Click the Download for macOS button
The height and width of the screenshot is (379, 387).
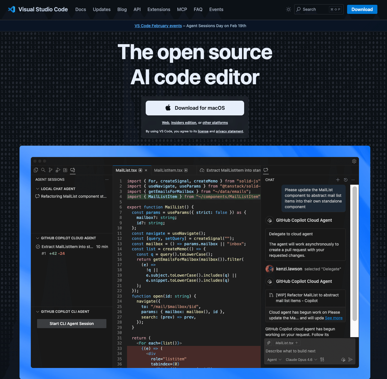point(195,108)
